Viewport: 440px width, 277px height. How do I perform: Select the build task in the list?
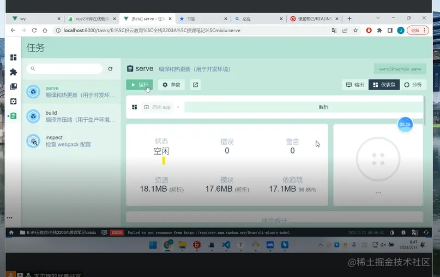71,116
